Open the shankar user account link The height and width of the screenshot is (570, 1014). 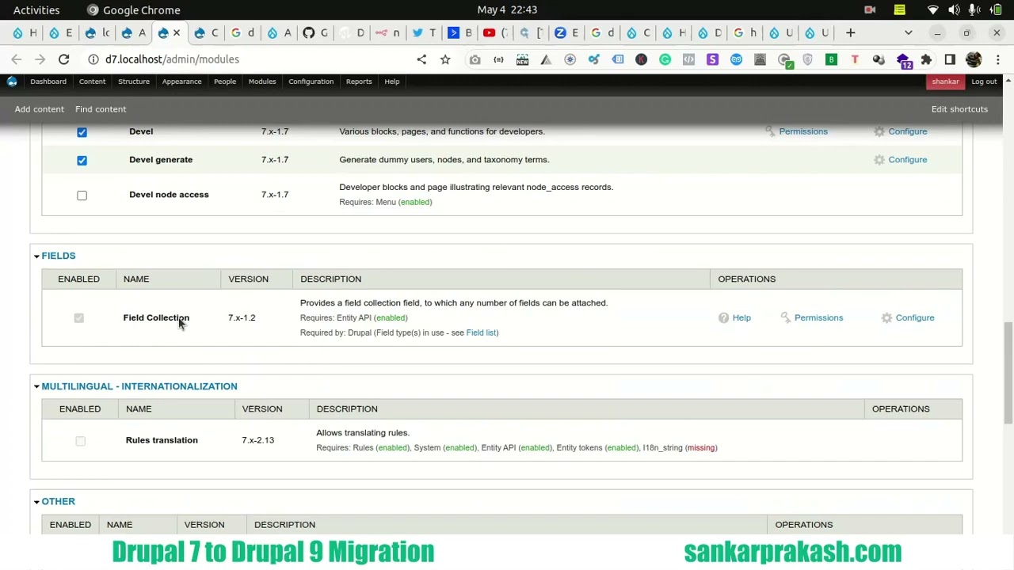click(945, 82)
